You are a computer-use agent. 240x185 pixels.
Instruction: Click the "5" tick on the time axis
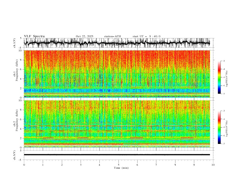pos(118,165)
